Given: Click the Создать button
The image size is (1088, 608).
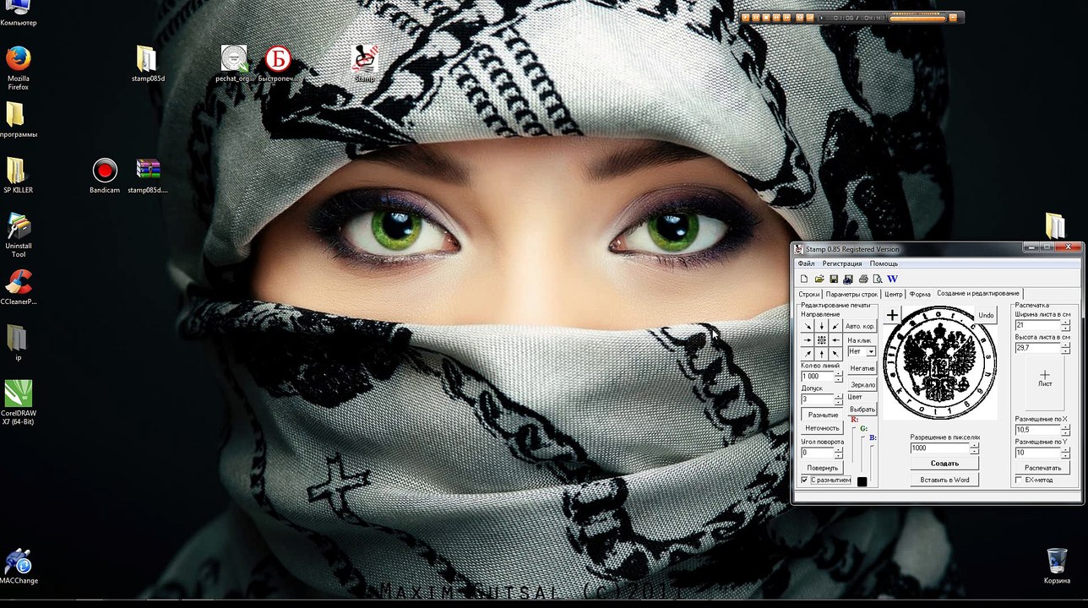Looking at the screenshot, I should tap(944, 463).
